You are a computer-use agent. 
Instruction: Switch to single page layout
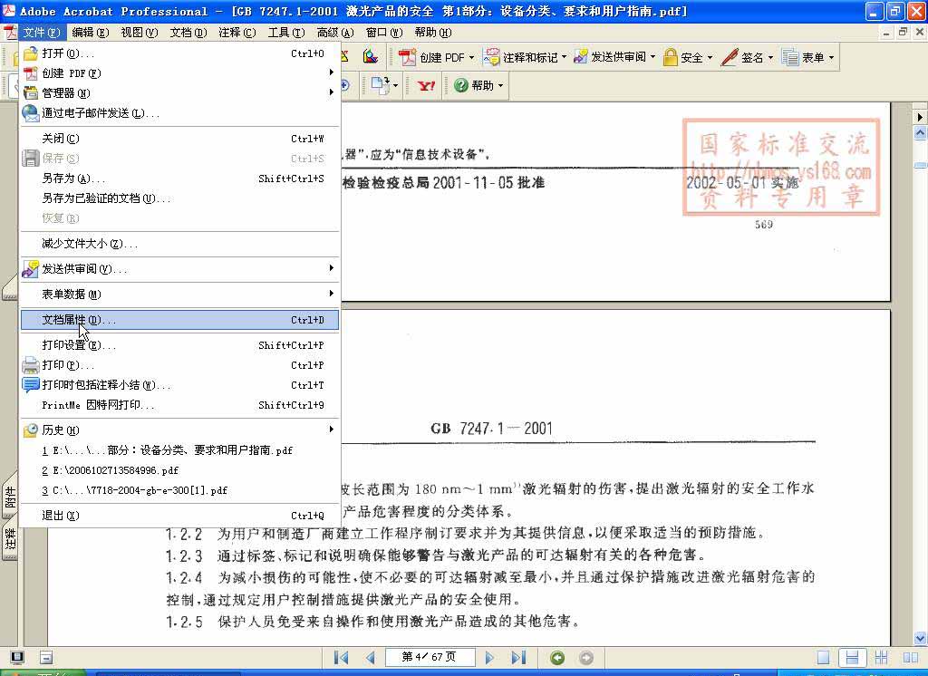tap(823, 658)
